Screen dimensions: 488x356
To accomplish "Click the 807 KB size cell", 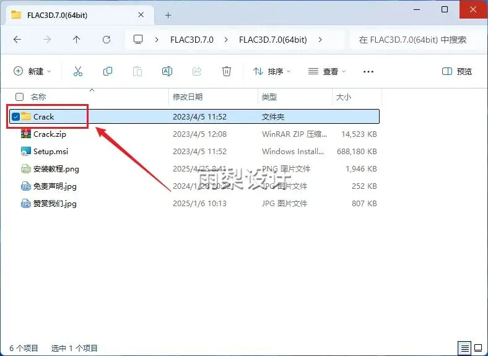I will (x=364, y=204).
